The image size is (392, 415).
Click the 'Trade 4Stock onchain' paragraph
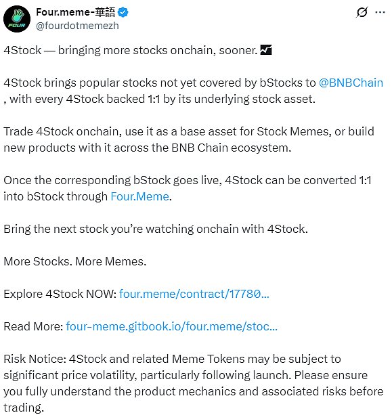pos(189,139)
